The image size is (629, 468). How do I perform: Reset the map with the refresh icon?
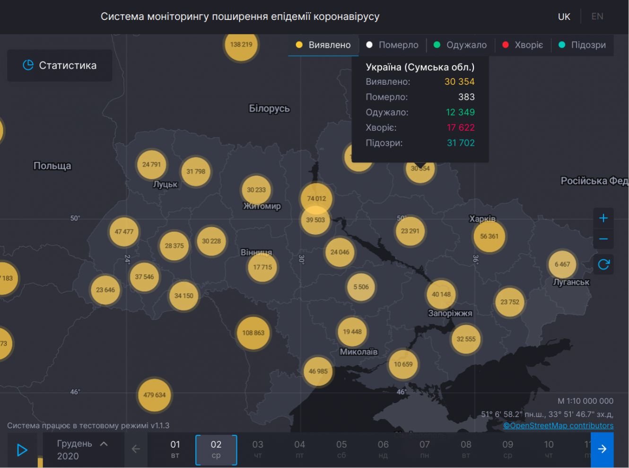click(603, 265)
